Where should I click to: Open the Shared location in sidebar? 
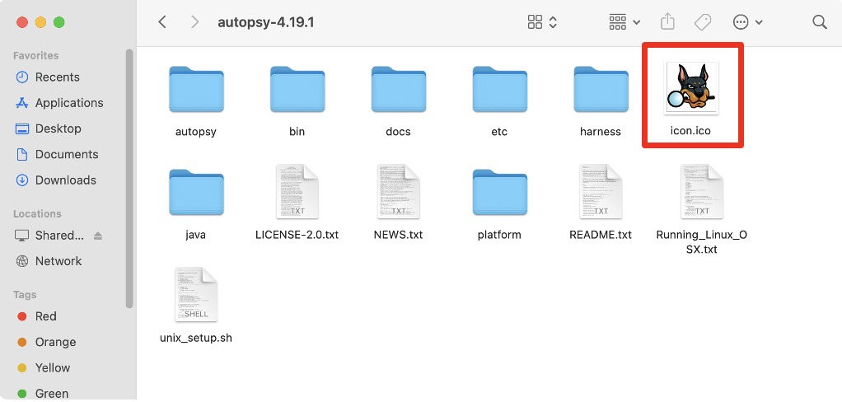(x=51, y=236)
